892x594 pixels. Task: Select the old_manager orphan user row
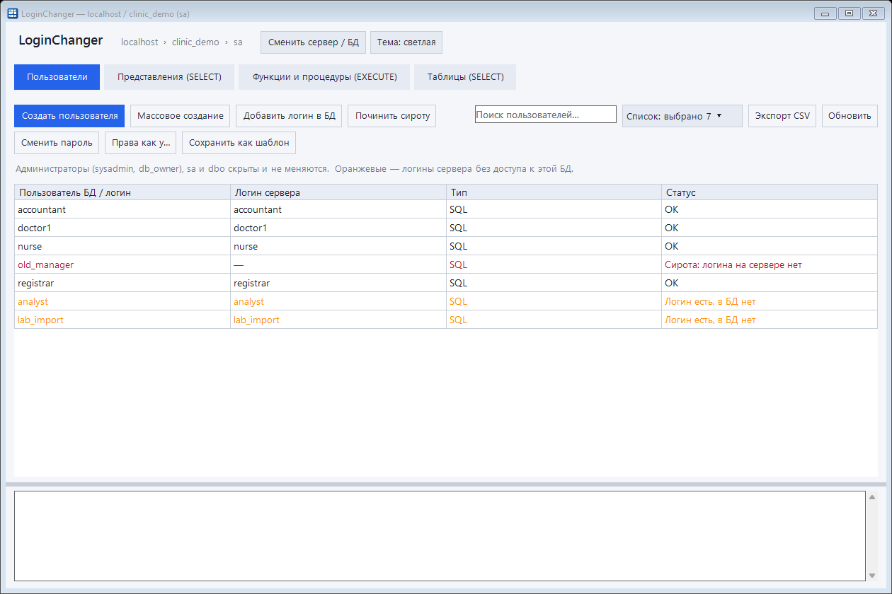pyautogui.click(x=446, y=264)
